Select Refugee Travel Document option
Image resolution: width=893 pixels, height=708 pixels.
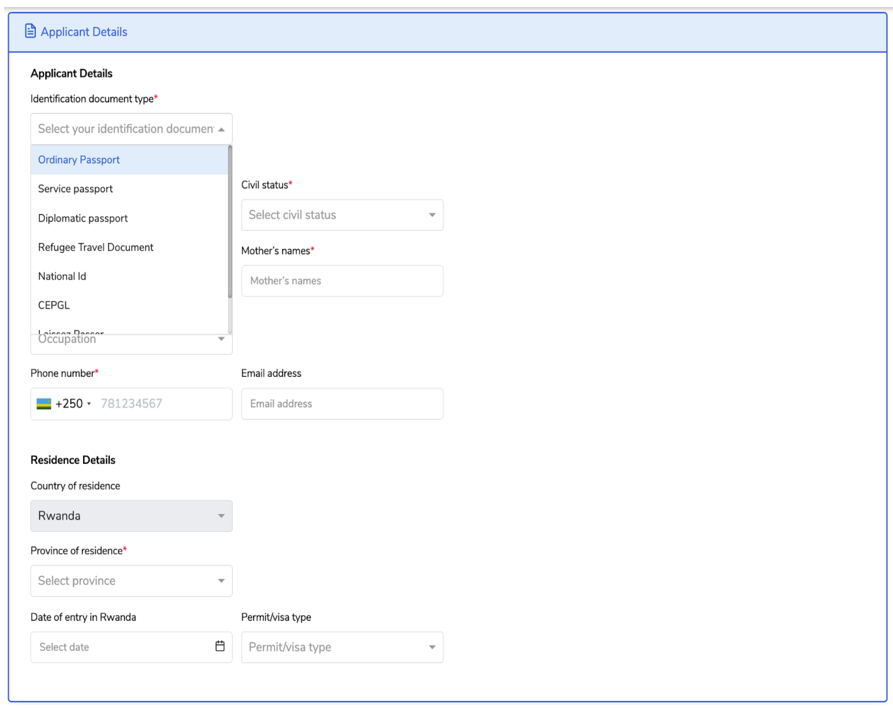click(129, 247)
